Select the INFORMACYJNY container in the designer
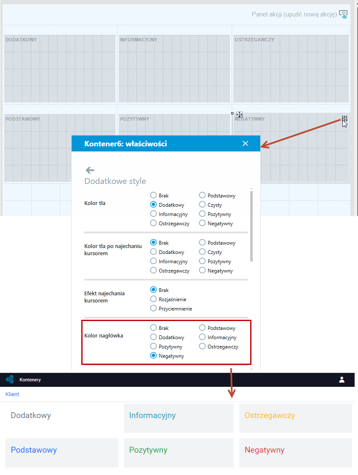Screen dimensions: 358x475 pyautogui.click(x=174, y=69)
